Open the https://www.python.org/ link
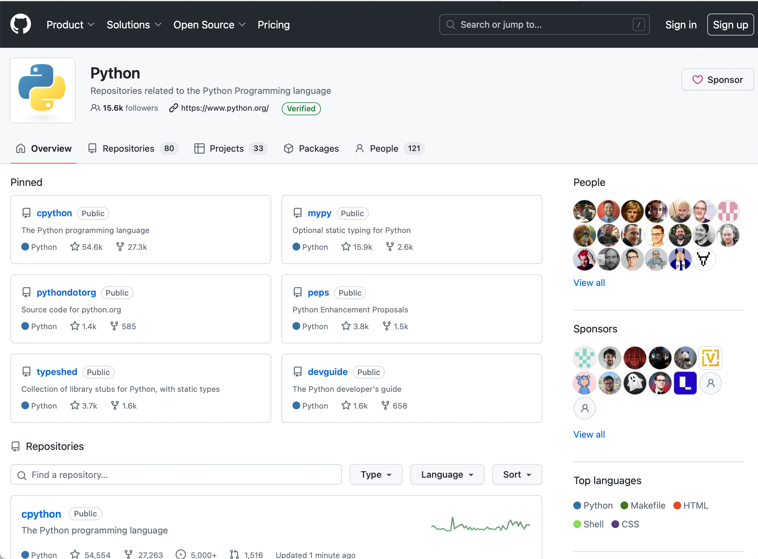The height and width of the screenshot is (559, 758). (x=225, y=108)
